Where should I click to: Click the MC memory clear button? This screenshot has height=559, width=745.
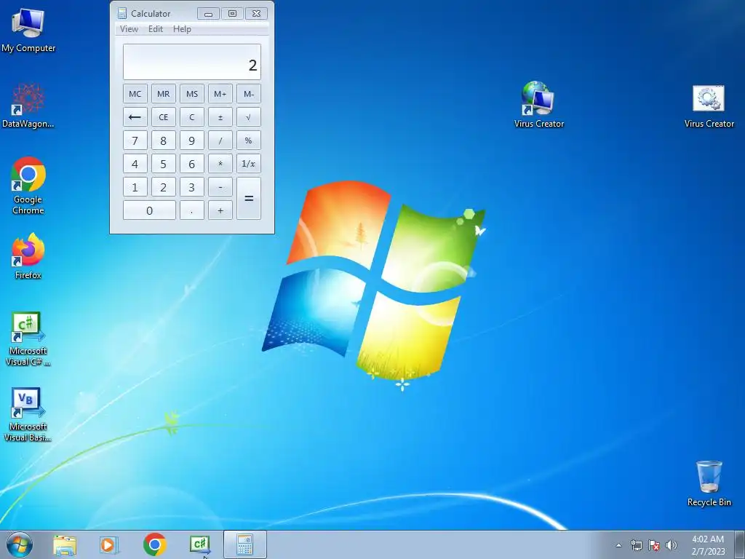pyautogui.click(x=135, y=94)
